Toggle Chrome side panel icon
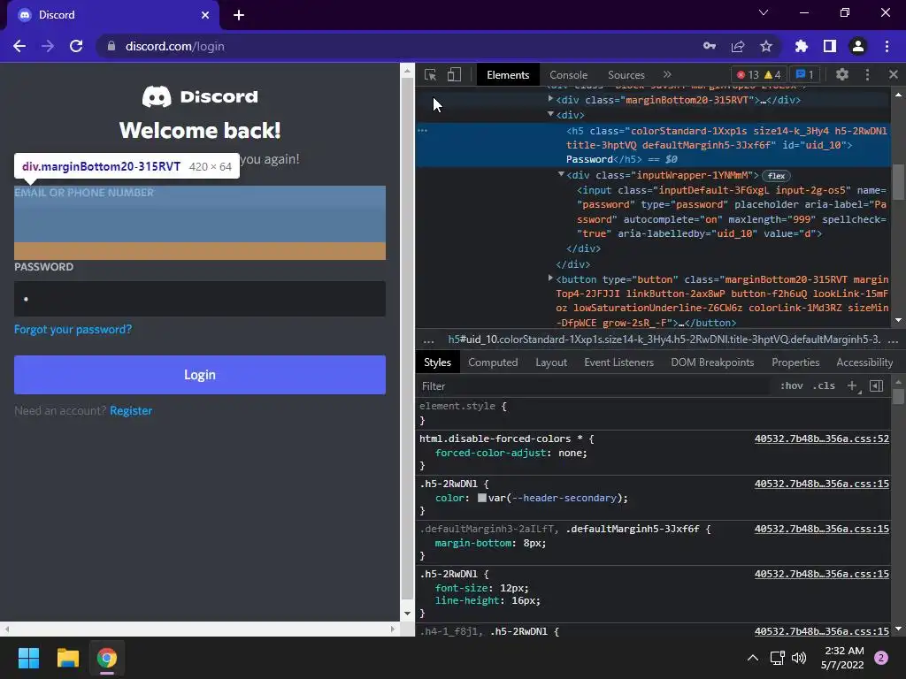906x679 pixels. tap(830, 46)
